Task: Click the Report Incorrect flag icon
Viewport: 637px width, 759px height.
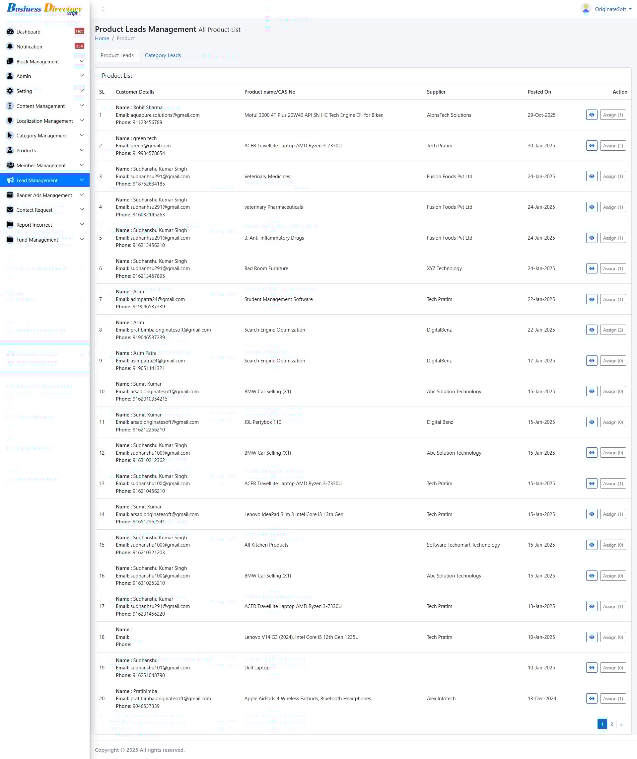Action: 10,225
